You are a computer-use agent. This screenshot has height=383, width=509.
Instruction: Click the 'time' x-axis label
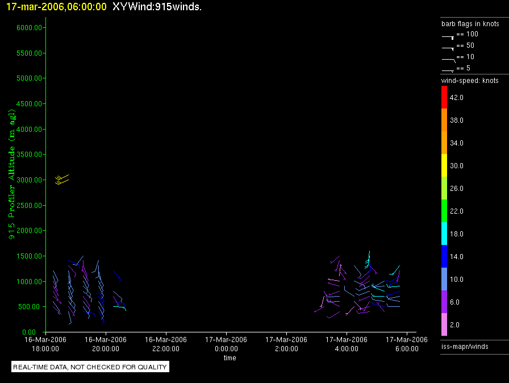tap(230, 357)
